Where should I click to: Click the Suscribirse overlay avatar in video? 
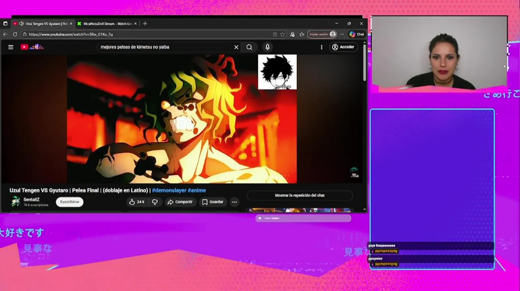click(277, 72)
